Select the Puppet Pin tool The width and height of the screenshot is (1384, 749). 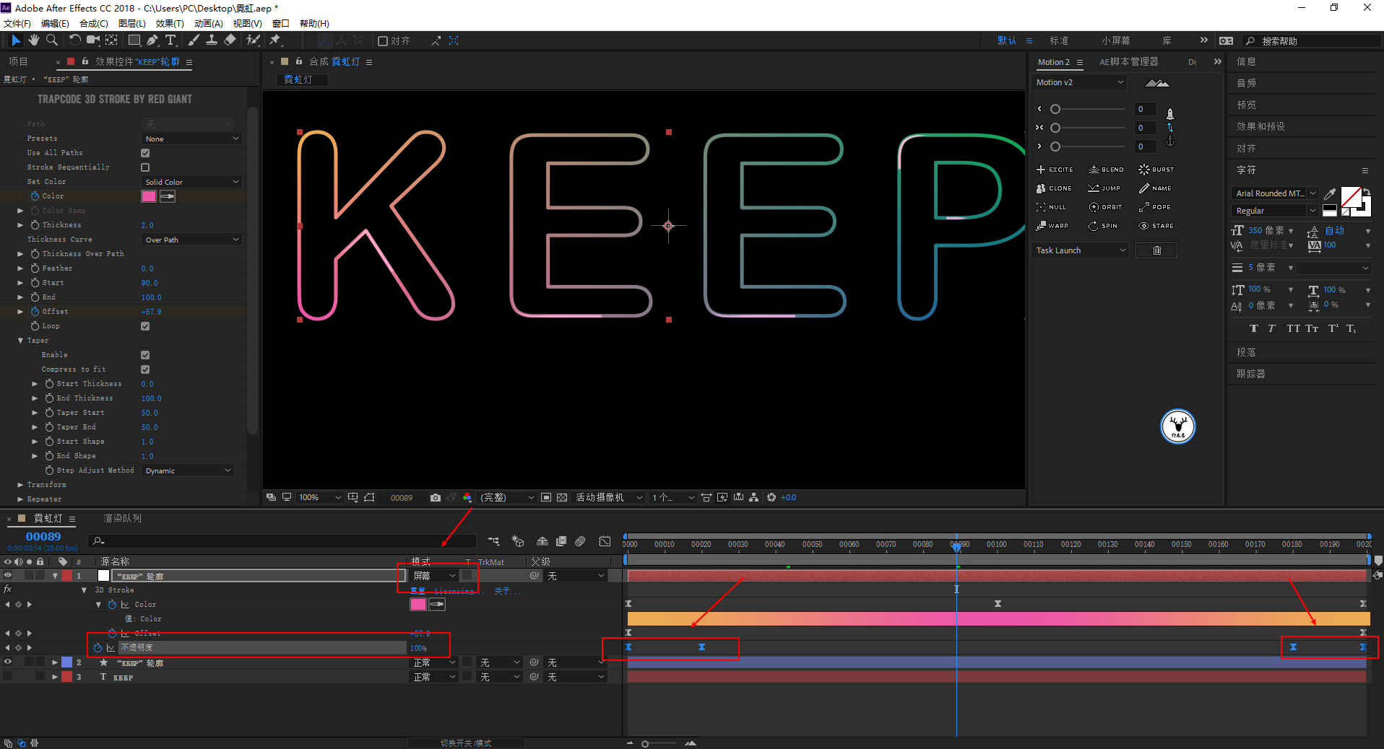coord(275,40)
